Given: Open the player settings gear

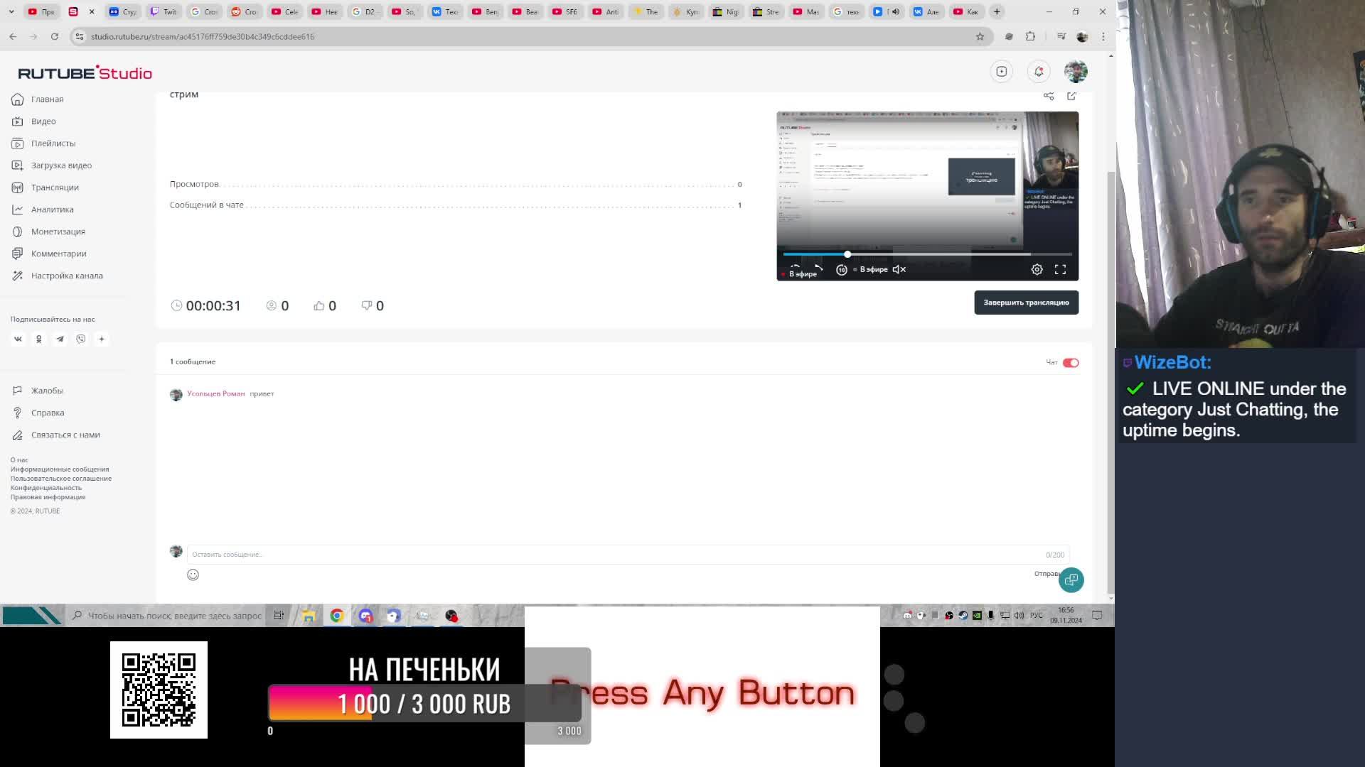Looking at the screenshot, I should point(1037,269).
